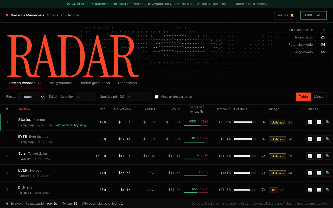Switch to the Tendencias tab
This screenshot has width=333, height=208.
click(127, 83)
